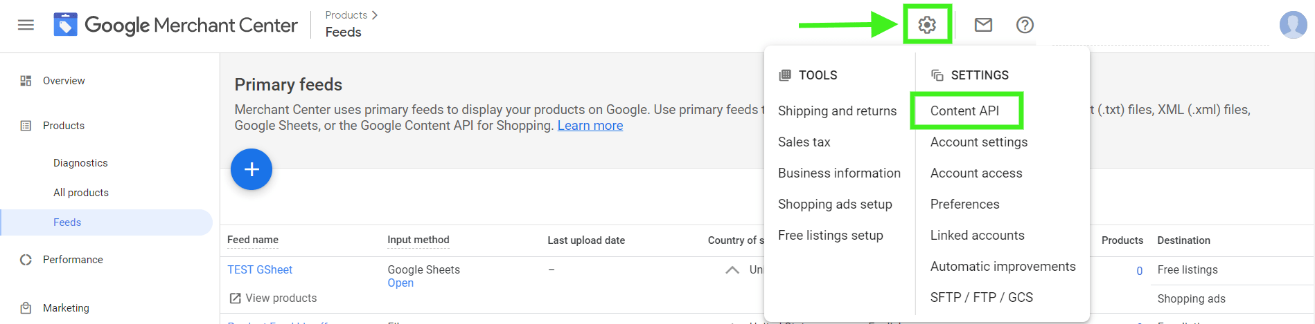1315x324 pixels.
Task: Open the hamburger navigation menu
Action: tap(26, 26)
